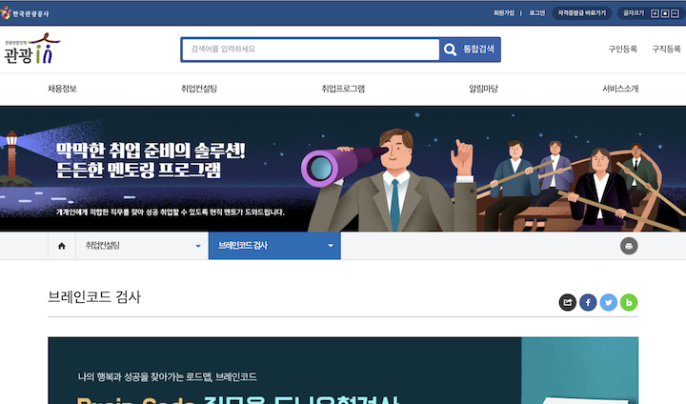Expand the 취업컨설팅 breadcrumb dropdown
Image resolution: width=686 pixels, height=404 pixels.
click(x=142, y=246)
